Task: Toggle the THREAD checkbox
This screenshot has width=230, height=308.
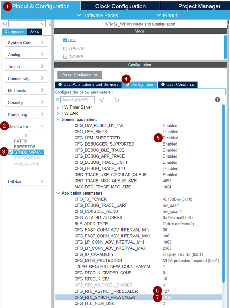Action: coord(65,48)
